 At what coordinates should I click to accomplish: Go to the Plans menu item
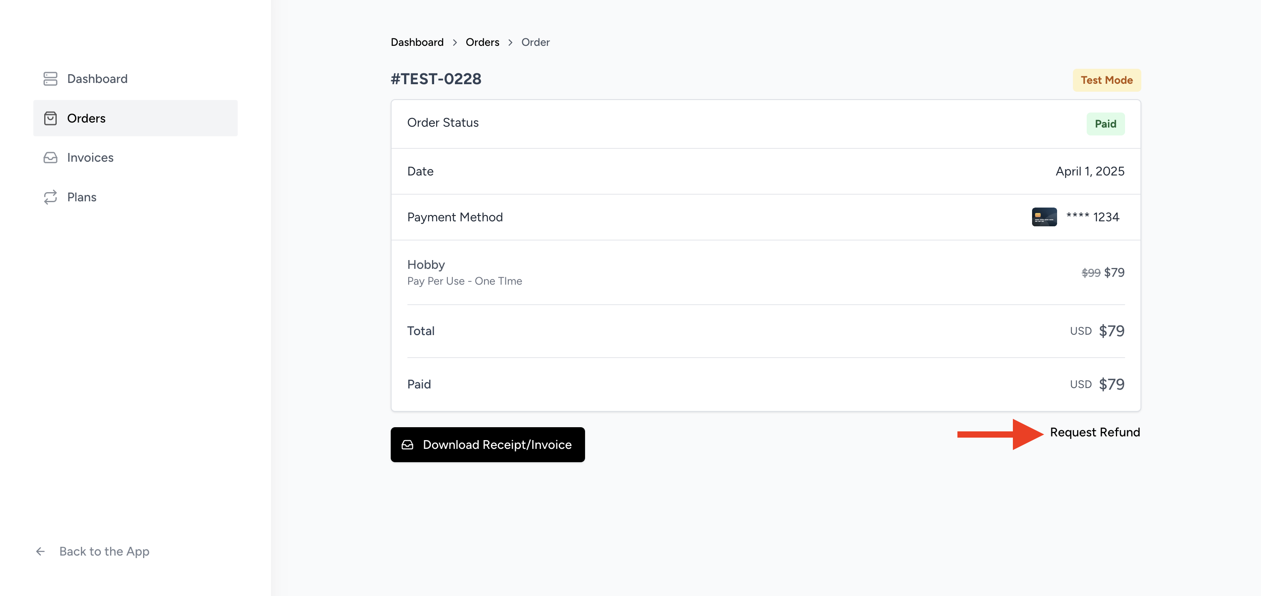click(82, 197)
